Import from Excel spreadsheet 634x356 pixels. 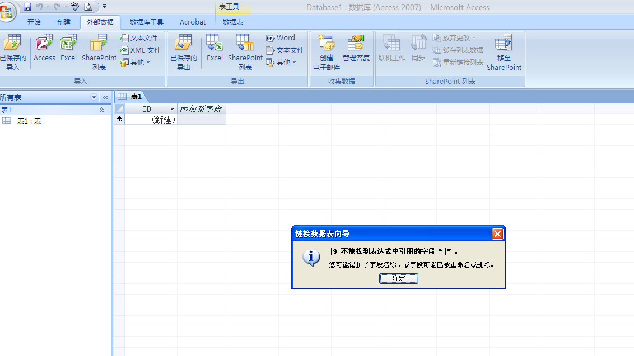click(x=68, y=48)
